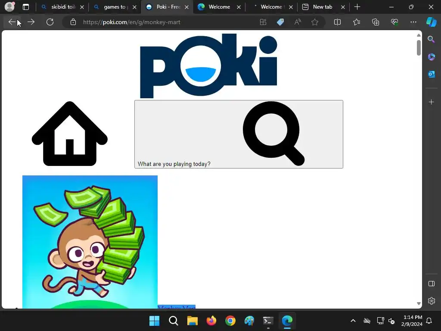
Task: Open Collections button
Action: coord(376,22)
